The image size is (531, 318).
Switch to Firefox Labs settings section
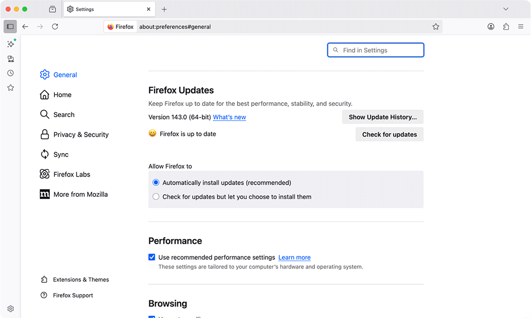click(72, 174)
